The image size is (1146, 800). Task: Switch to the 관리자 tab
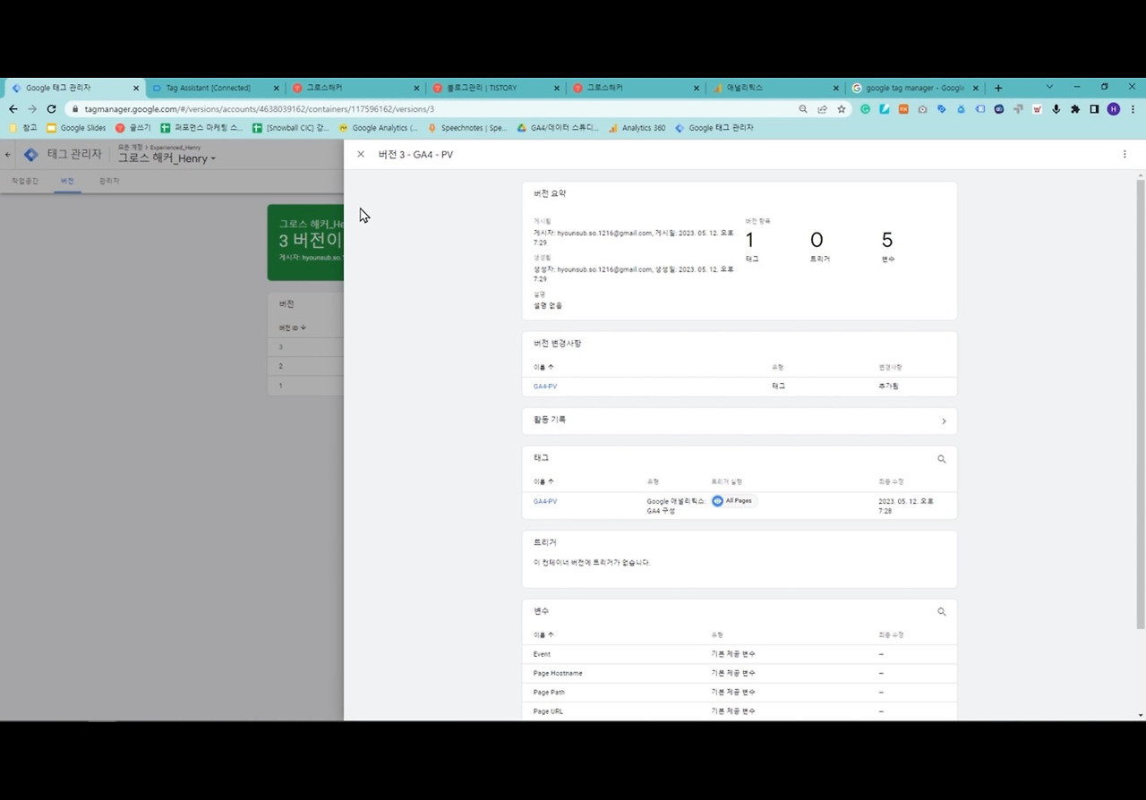[x=109, y=181]
